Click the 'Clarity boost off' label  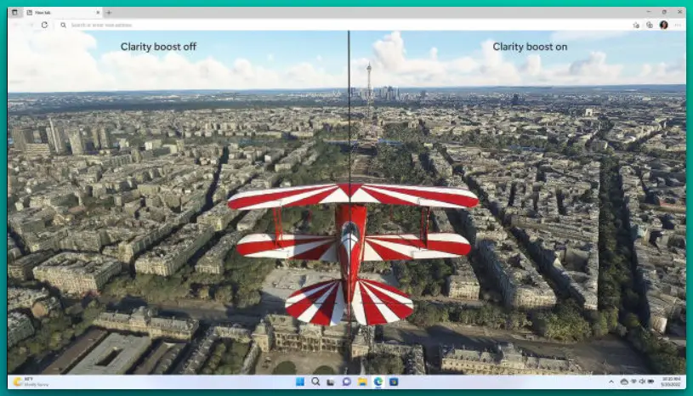pyautogui.click(x=158, y=47)
